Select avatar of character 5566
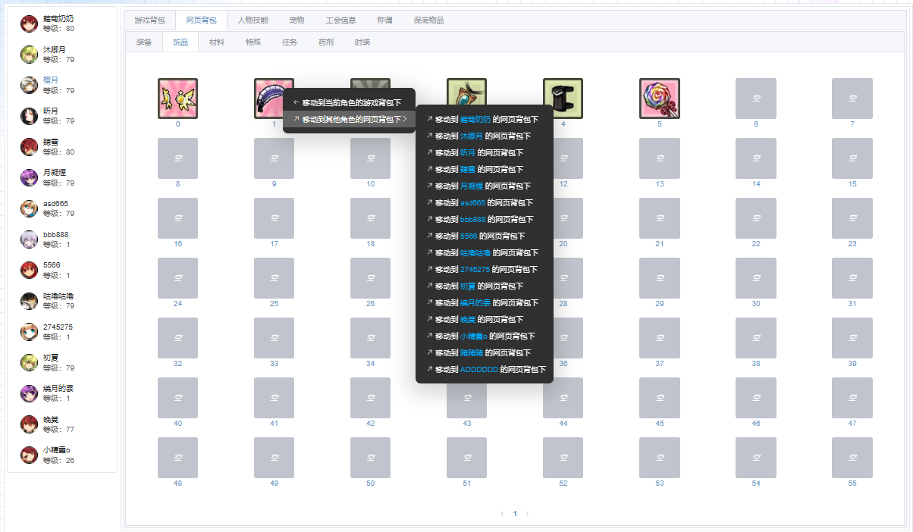The height and width of the screenshot is (532, 913). (x=29, y=270)
